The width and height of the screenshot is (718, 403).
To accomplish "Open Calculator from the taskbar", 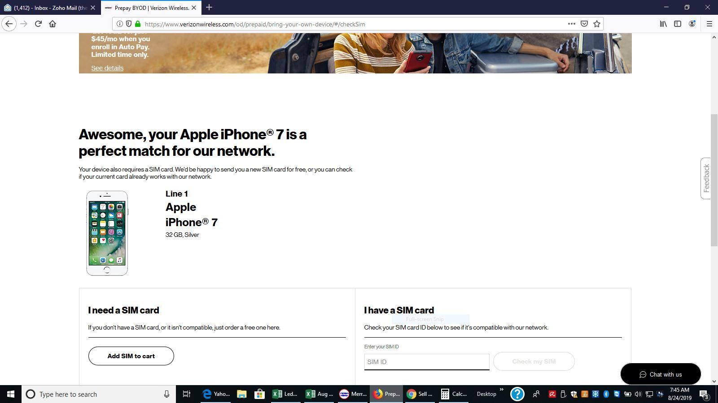I will click(453, 394).
